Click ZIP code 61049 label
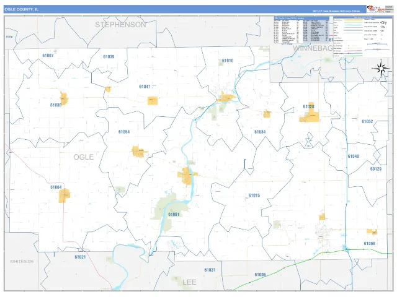 click(353, 157)
